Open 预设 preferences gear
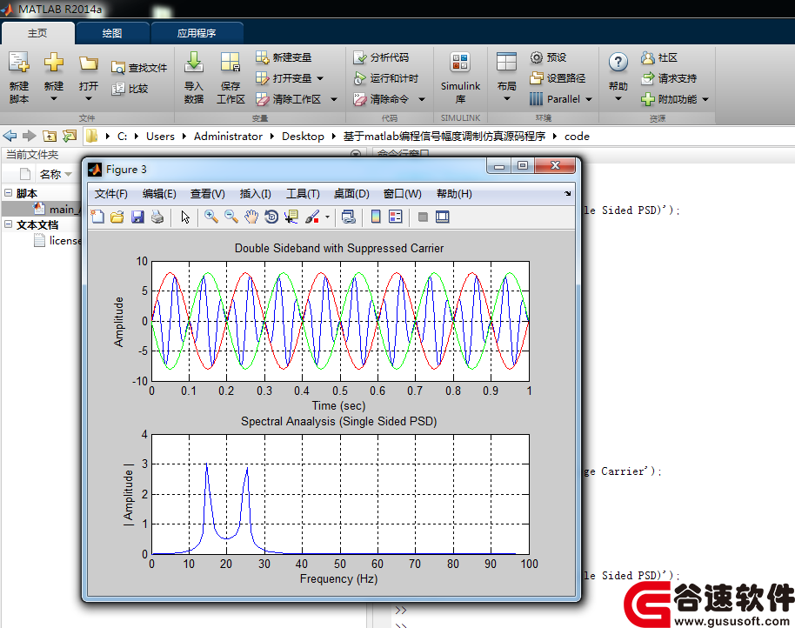Image resolution: width=795 pixels, height=628 pixels. [x=548, y=57]
